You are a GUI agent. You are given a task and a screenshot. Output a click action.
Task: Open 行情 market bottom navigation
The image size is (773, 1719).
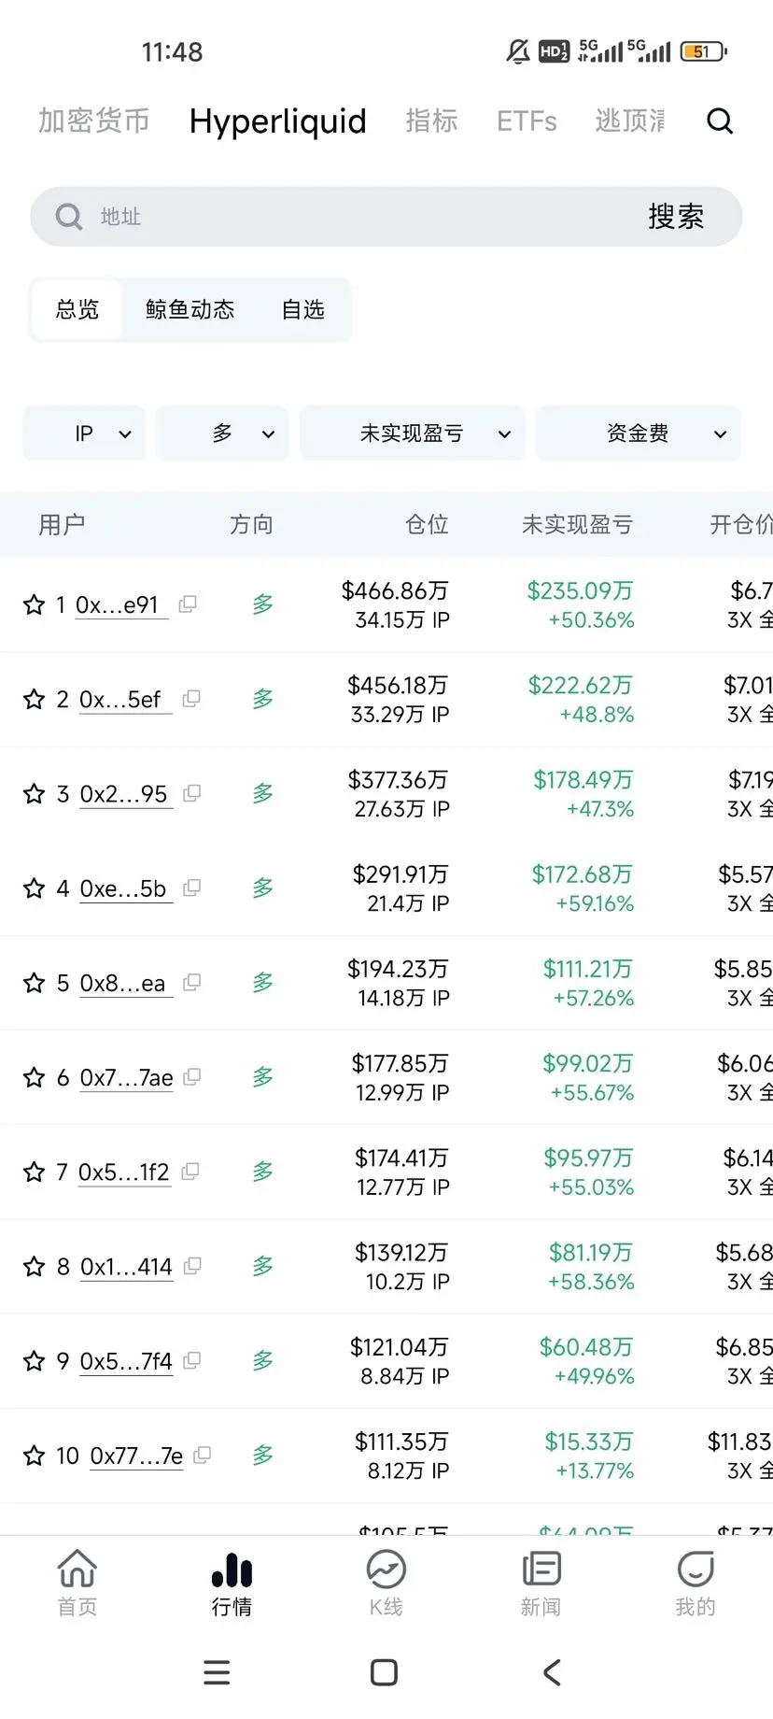232,1583
